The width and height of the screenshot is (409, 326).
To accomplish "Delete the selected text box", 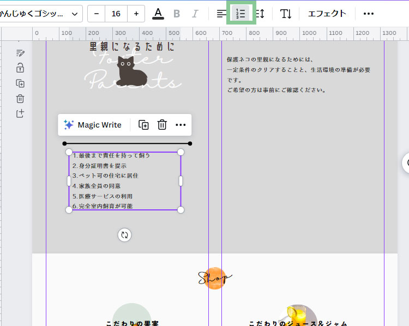I will click(x=162, y=125).
